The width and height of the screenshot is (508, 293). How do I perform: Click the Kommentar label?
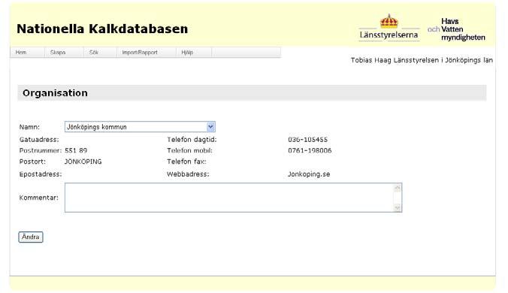[x=38, y=198]
